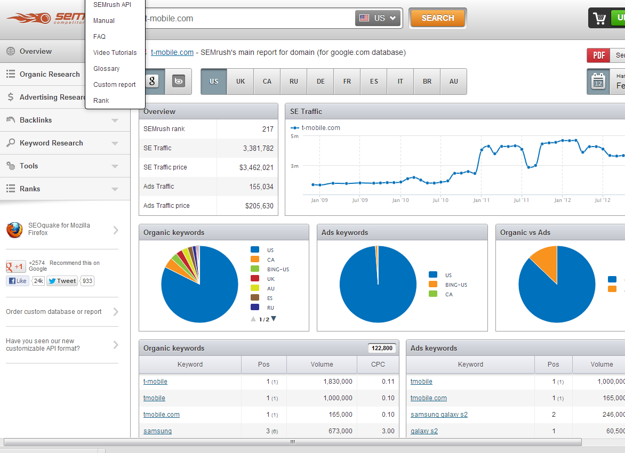The height and width of the screenshot is (453, 625).
Task: Click the t-mobile.com series in SE Traffic legend
Action: coord(315,128)
